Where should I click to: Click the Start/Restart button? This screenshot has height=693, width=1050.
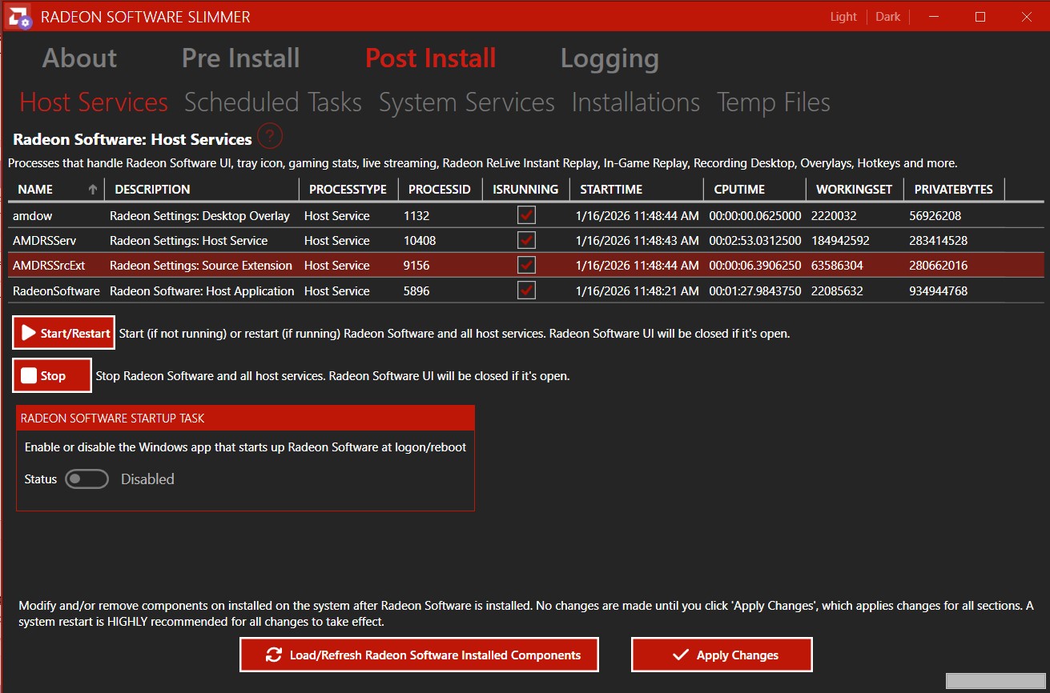point(64,333)
